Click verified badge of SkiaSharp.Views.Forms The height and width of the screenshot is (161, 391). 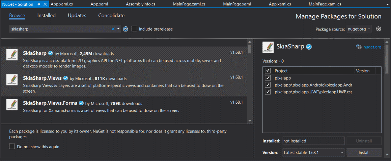click(81, 103)
